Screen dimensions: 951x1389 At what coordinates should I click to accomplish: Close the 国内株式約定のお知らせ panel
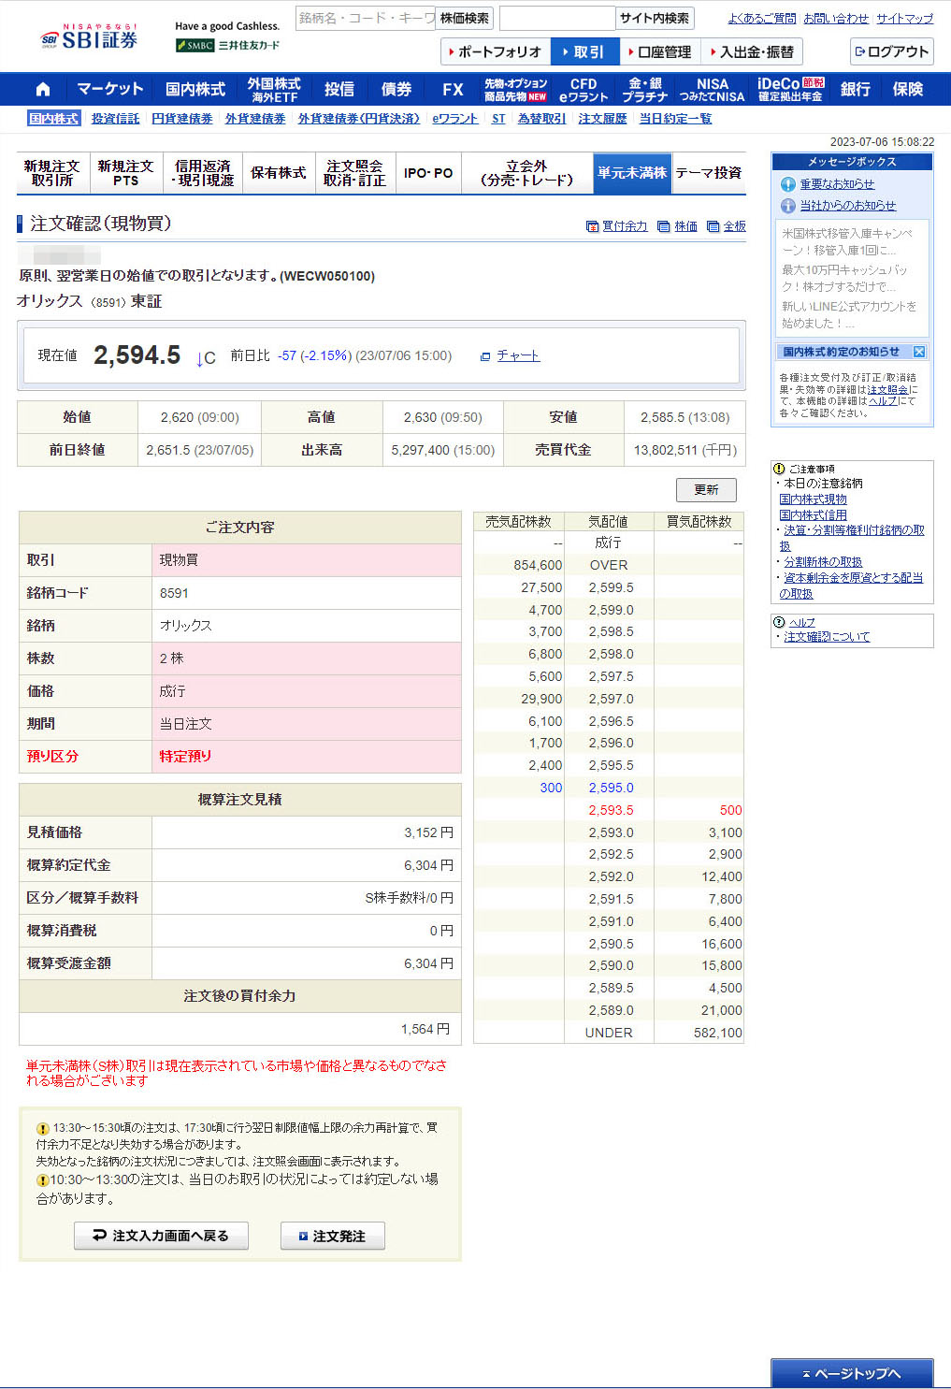919,352
